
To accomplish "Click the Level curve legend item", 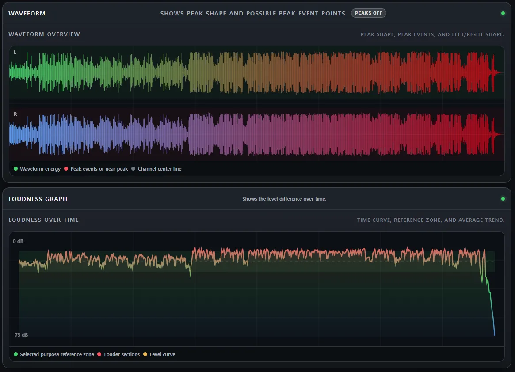I will click(x=159, y=354).
